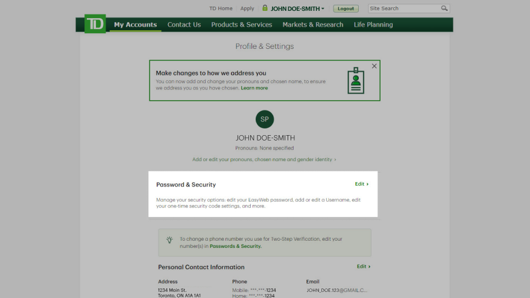530x298 pixels.
Task: Click the 1234 Main St. address text
Action: click(172, 290)
